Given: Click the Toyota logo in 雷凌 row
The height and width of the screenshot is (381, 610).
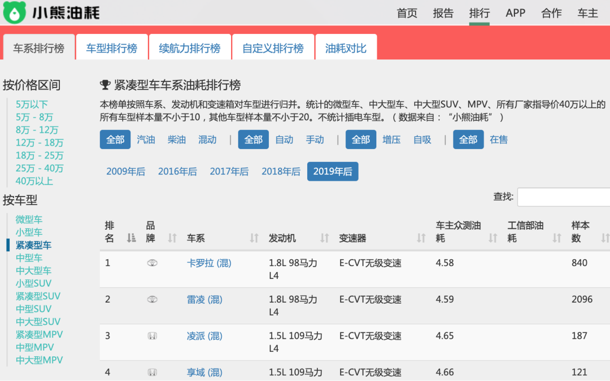Looking at the screenshot, I should 152,299.
